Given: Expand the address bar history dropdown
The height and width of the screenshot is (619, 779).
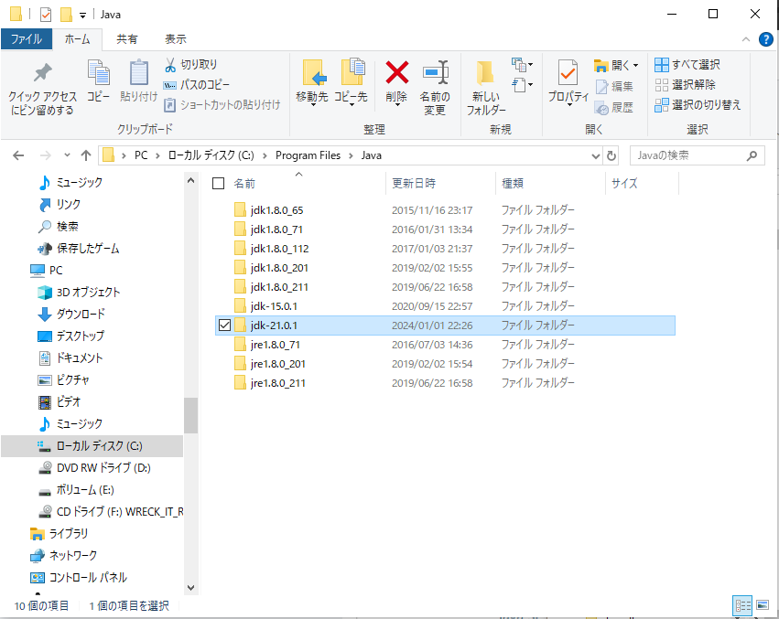Looking at the screenshot, I should [596, 155].
